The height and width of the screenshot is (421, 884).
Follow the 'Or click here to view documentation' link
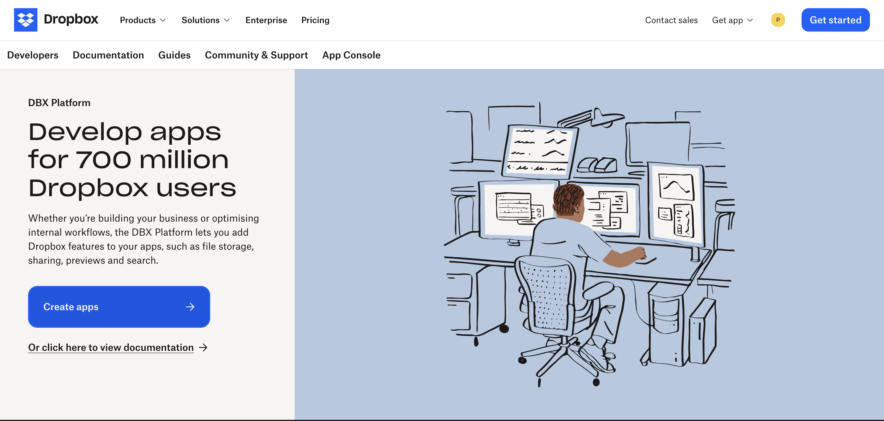click(111, 348)
